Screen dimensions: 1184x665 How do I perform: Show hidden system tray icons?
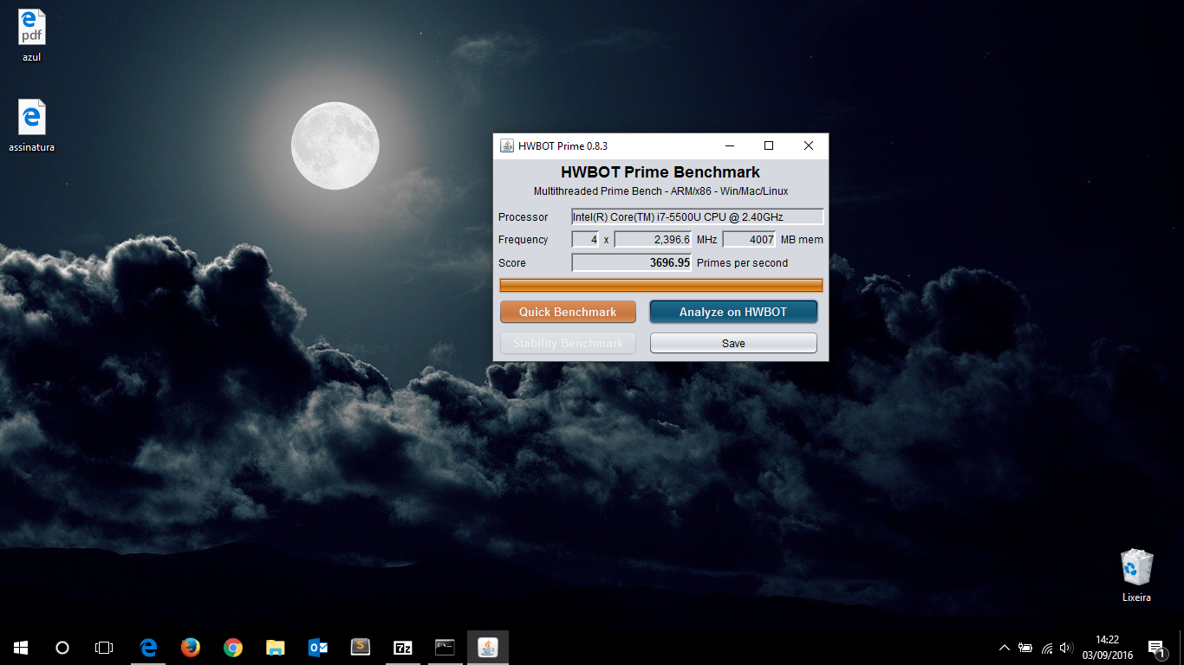point(1005,648)
